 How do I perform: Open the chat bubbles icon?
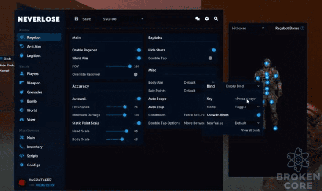(x=198, y=18)
